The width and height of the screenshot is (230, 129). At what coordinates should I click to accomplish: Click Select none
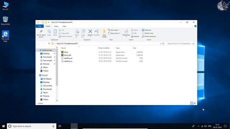(147, 33)
